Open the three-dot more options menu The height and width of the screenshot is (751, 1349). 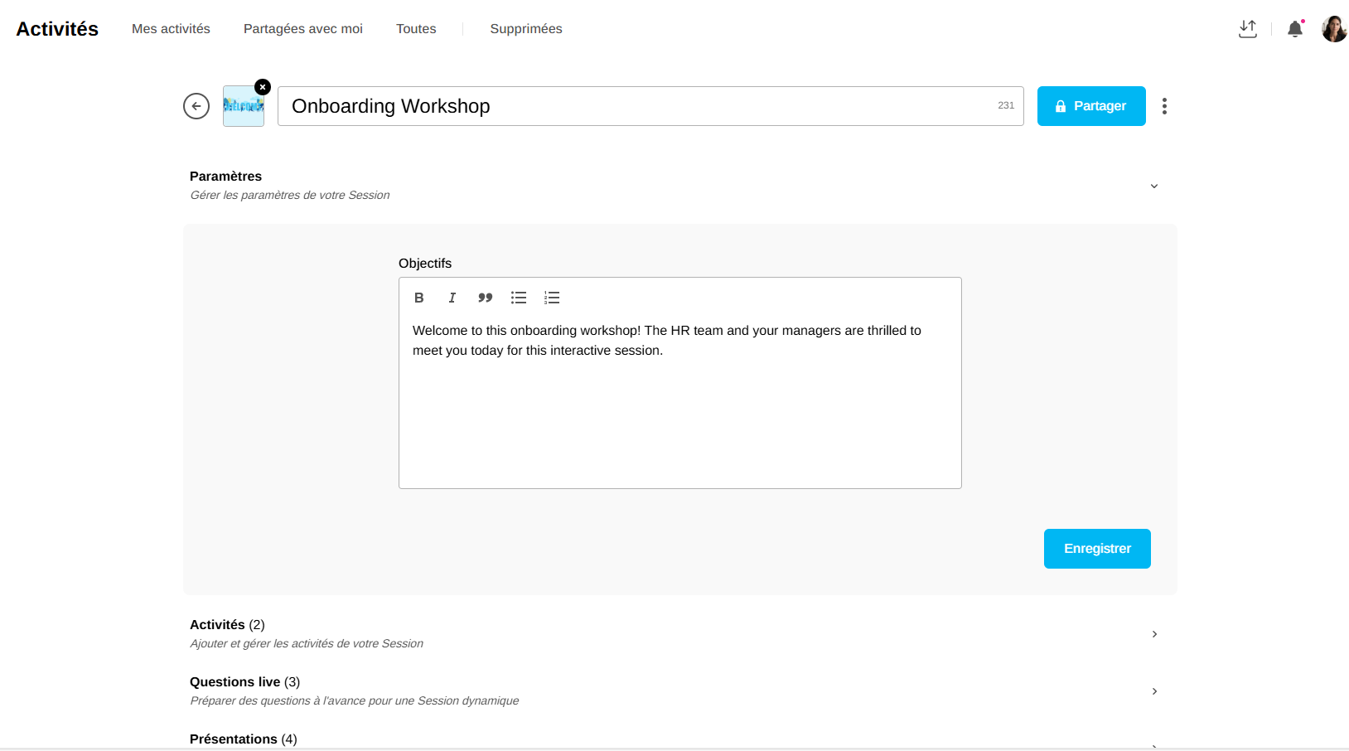(x=1164, y=106)
